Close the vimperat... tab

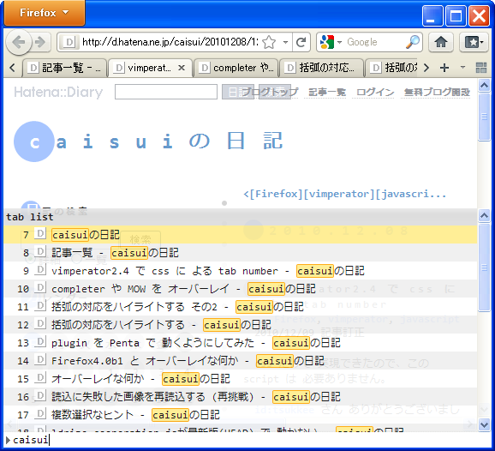click(x=182, y=68)
